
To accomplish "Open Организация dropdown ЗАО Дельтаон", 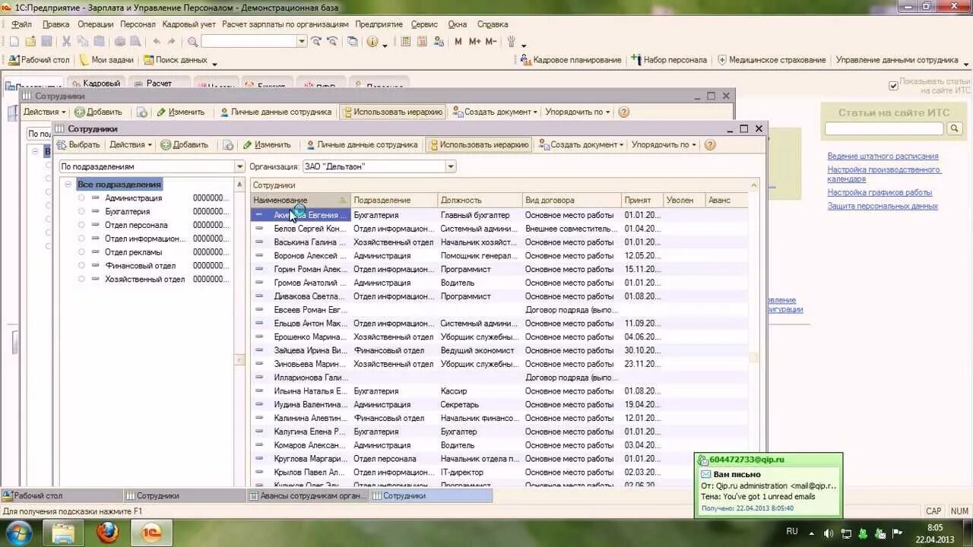I will pyautogui.click(x=451, y=166).
